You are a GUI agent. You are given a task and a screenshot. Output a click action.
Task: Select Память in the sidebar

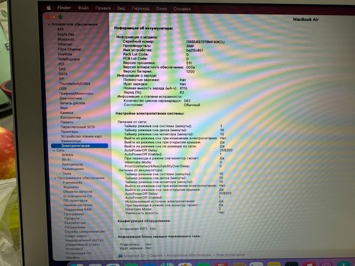pos(67,122)
